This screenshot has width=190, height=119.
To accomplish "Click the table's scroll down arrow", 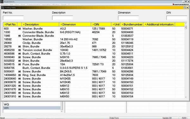I will coord(186,97).
